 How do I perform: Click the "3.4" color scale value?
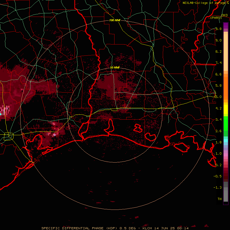(x=218, y=120)
